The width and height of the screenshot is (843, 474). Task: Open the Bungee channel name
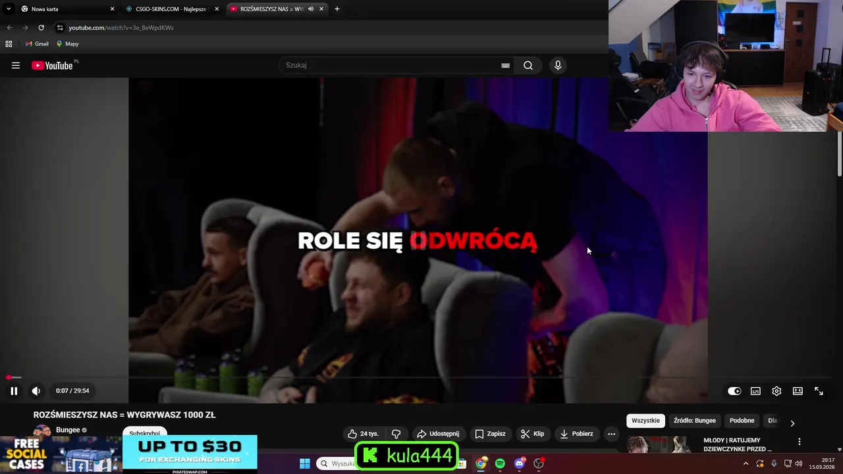[x=68, y=430]
